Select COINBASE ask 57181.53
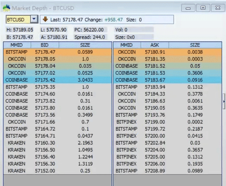226x186 pixels. (x=167, y=73)
